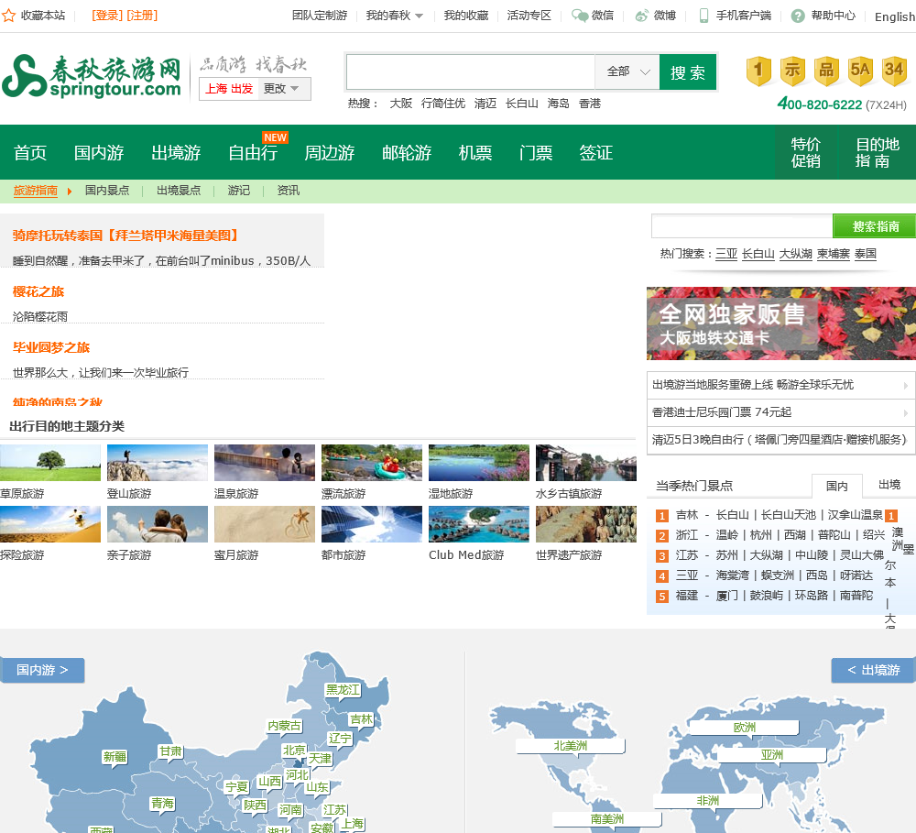
Task: Click the help center question mark icon
Action: [x=798, y=16]
